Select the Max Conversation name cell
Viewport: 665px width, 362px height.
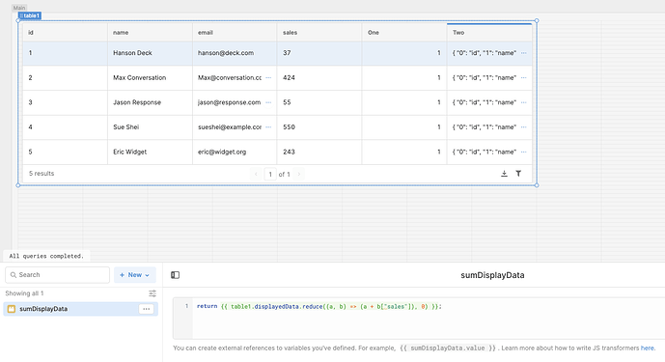[x=150, y=77]
